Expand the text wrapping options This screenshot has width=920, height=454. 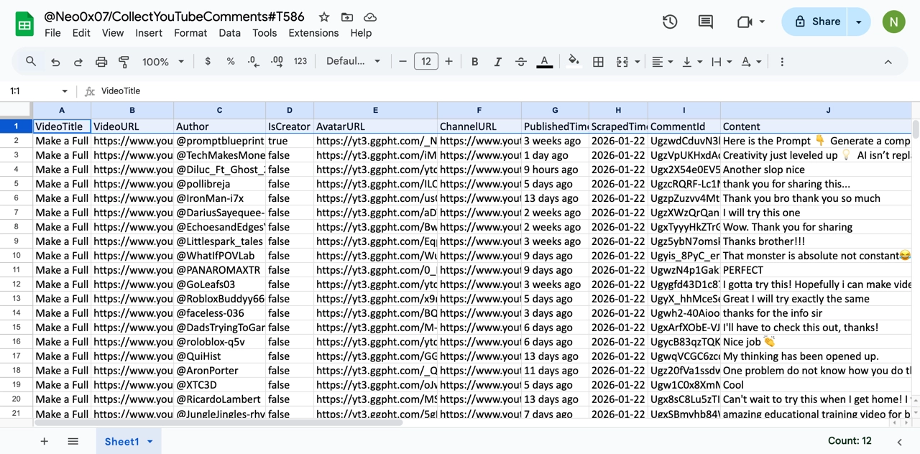click(x=728, y=61)
